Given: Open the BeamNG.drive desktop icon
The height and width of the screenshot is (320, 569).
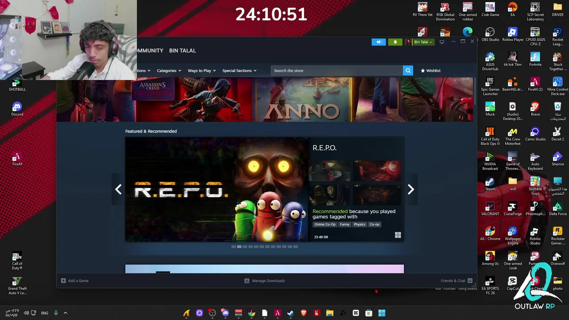Looking at the screenshot, I should point(513,84).
